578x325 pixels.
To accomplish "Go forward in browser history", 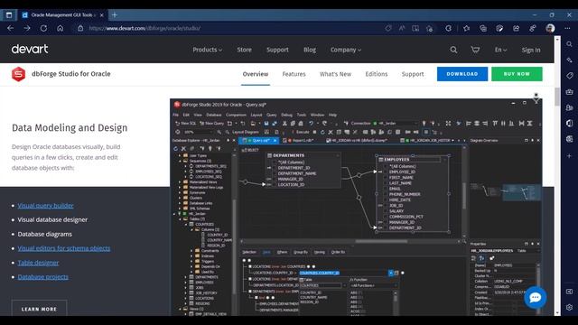I will point(27,28).
